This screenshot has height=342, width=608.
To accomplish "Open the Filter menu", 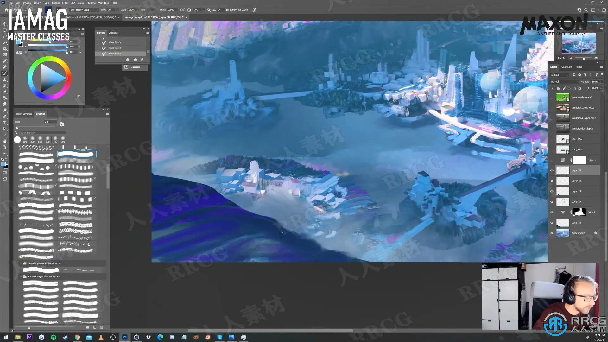I will tap(65, 3).
